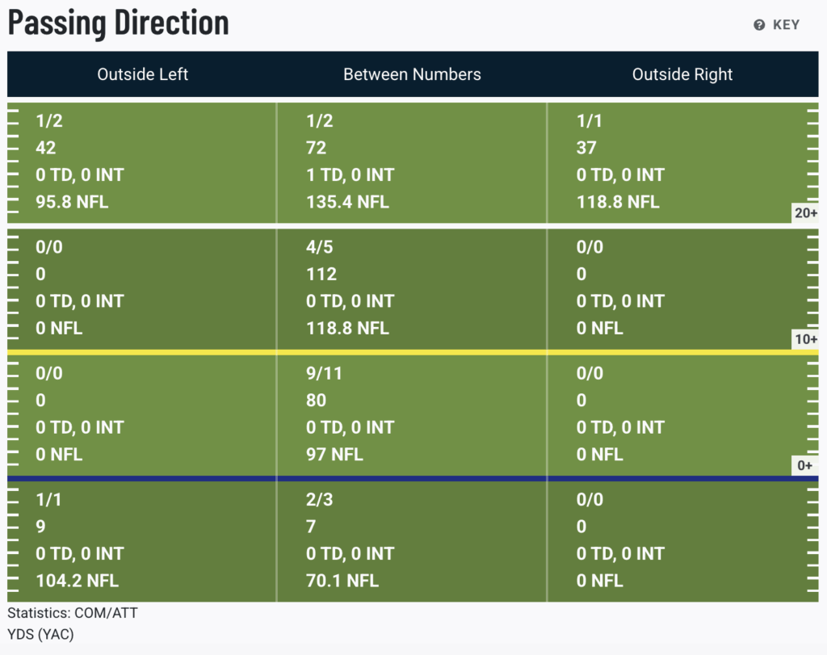Click the Passing Direction heading
Screen dimensions: 827x655
click(x=119, y=23)
